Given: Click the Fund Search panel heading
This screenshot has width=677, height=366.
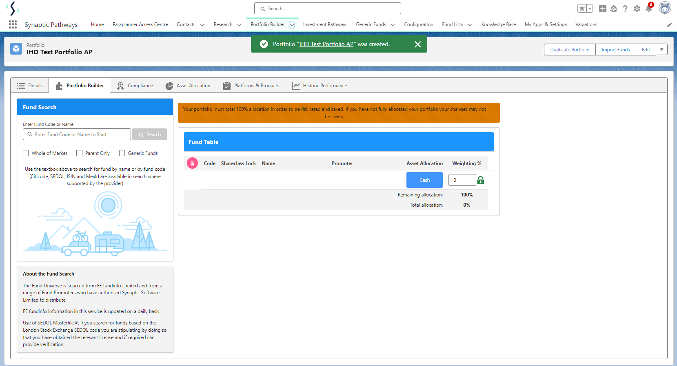Looking at the screenshot, I should point(40,107).
